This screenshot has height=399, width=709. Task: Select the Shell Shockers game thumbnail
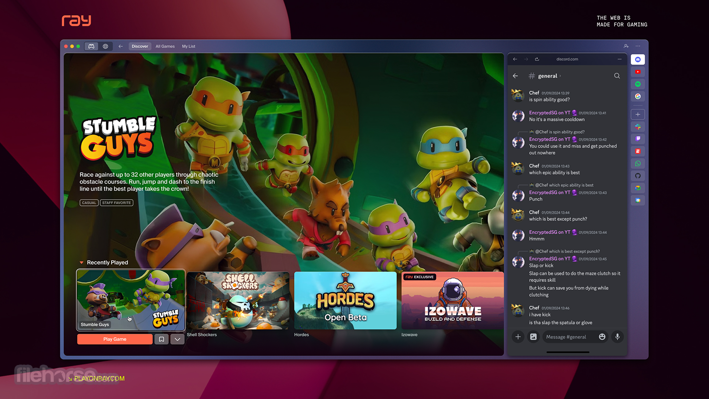(238, 301)
